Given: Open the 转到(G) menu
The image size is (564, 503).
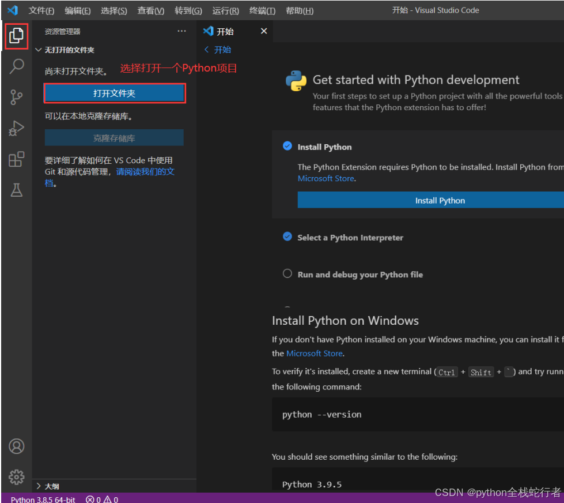Looking at the screenshot, I should pyautogui.click(x=188, y=10).
